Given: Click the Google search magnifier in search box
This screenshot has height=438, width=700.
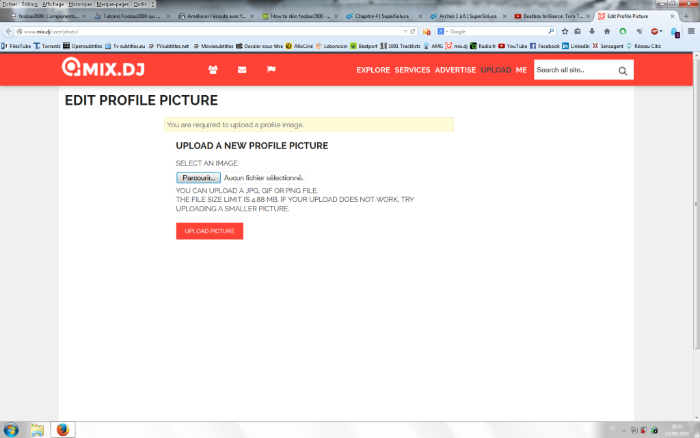Looking at the screenshot, I should click(551, 31).
